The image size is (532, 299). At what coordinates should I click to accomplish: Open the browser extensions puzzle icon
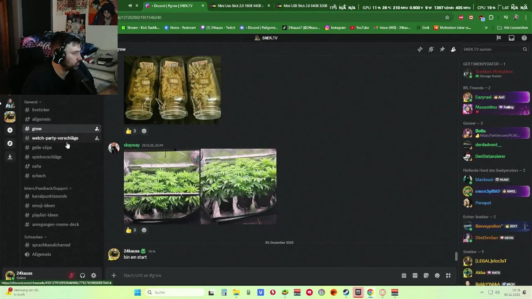coord(491,17)
